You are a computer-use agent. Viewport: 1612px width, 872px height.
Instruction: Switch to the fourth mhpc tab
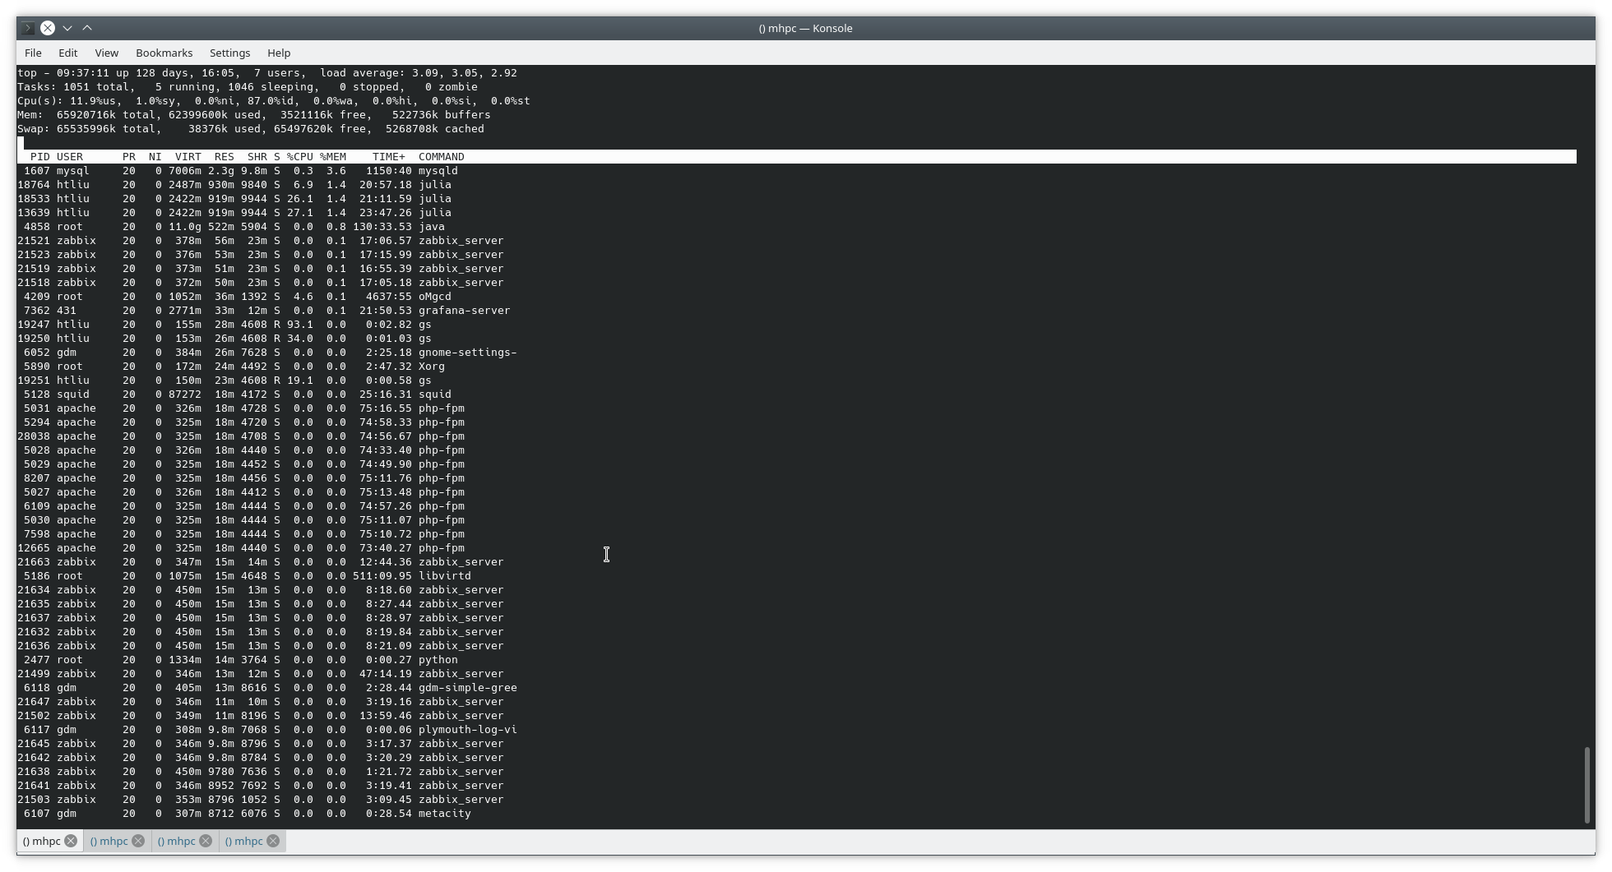(245, 841)
